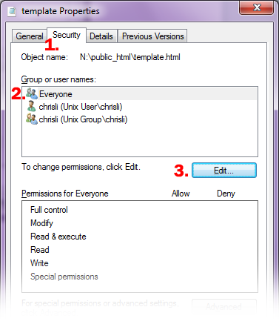
Task: Switch to the General tab
Action: (x=30, y=36)
